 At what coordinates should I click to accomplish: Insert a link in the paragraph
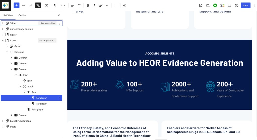[101, 5]
